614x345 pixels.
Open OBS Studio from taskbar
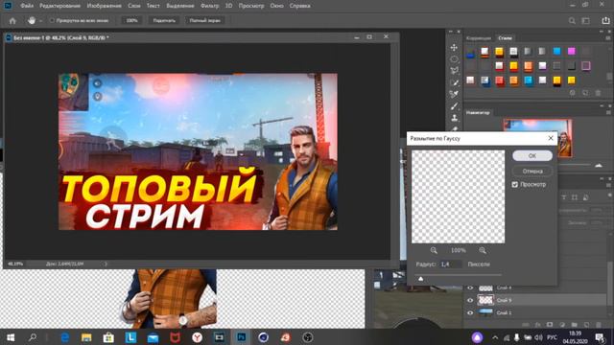[308, 337]
